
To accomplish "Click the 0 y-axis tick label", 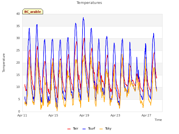I will pyautogui.click(x=19, y=111).
